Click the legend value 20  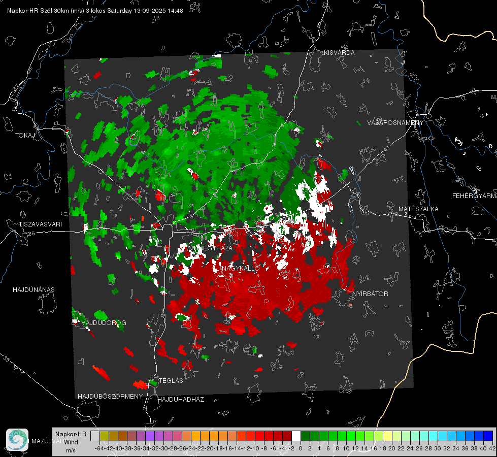(x=392, y=448)
